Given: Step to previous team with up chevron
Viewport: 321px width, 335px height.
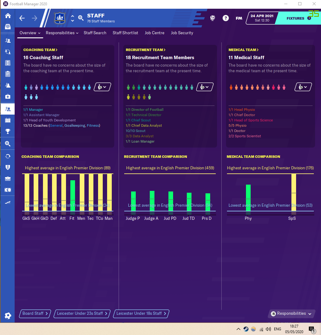Looking at the screenshot, I should coord(73,16).
